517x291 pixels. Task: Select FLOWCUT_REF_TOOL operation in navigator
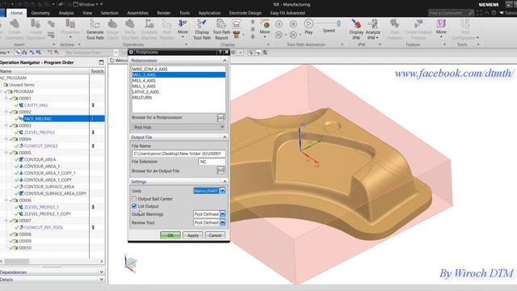click(43, 227)
